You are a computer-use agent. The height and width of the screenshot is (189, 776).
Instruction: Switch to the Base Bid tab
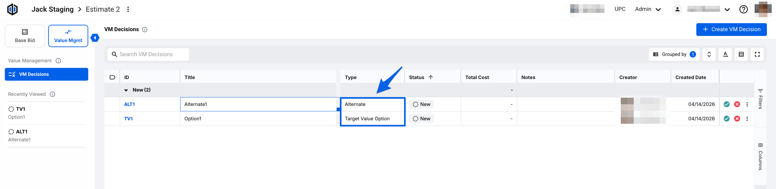pyautogui.click(x=25, y=36)
